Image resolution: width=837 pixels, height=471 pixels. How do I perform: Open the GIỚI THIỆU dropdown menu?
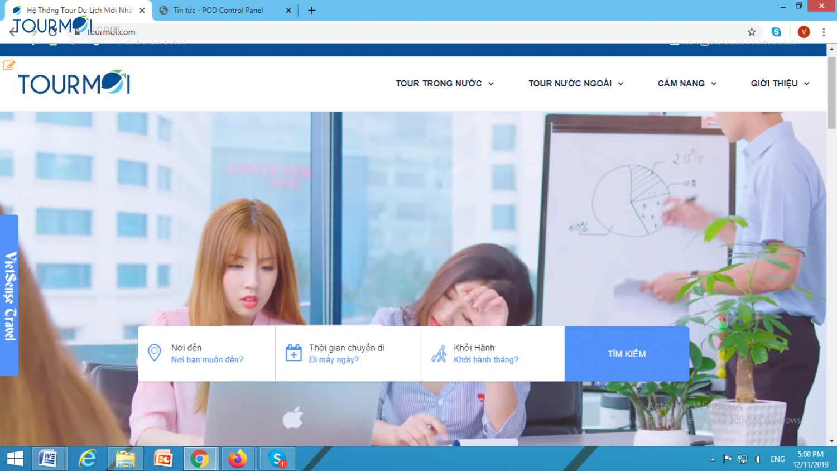click(x=779, y=84)
